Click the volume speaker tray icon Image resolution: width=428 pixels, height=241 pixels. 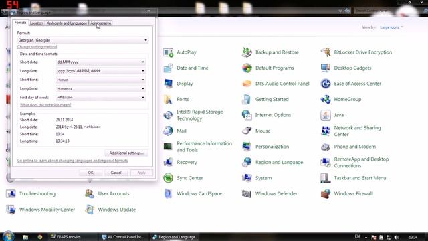(x=397, y=237)
